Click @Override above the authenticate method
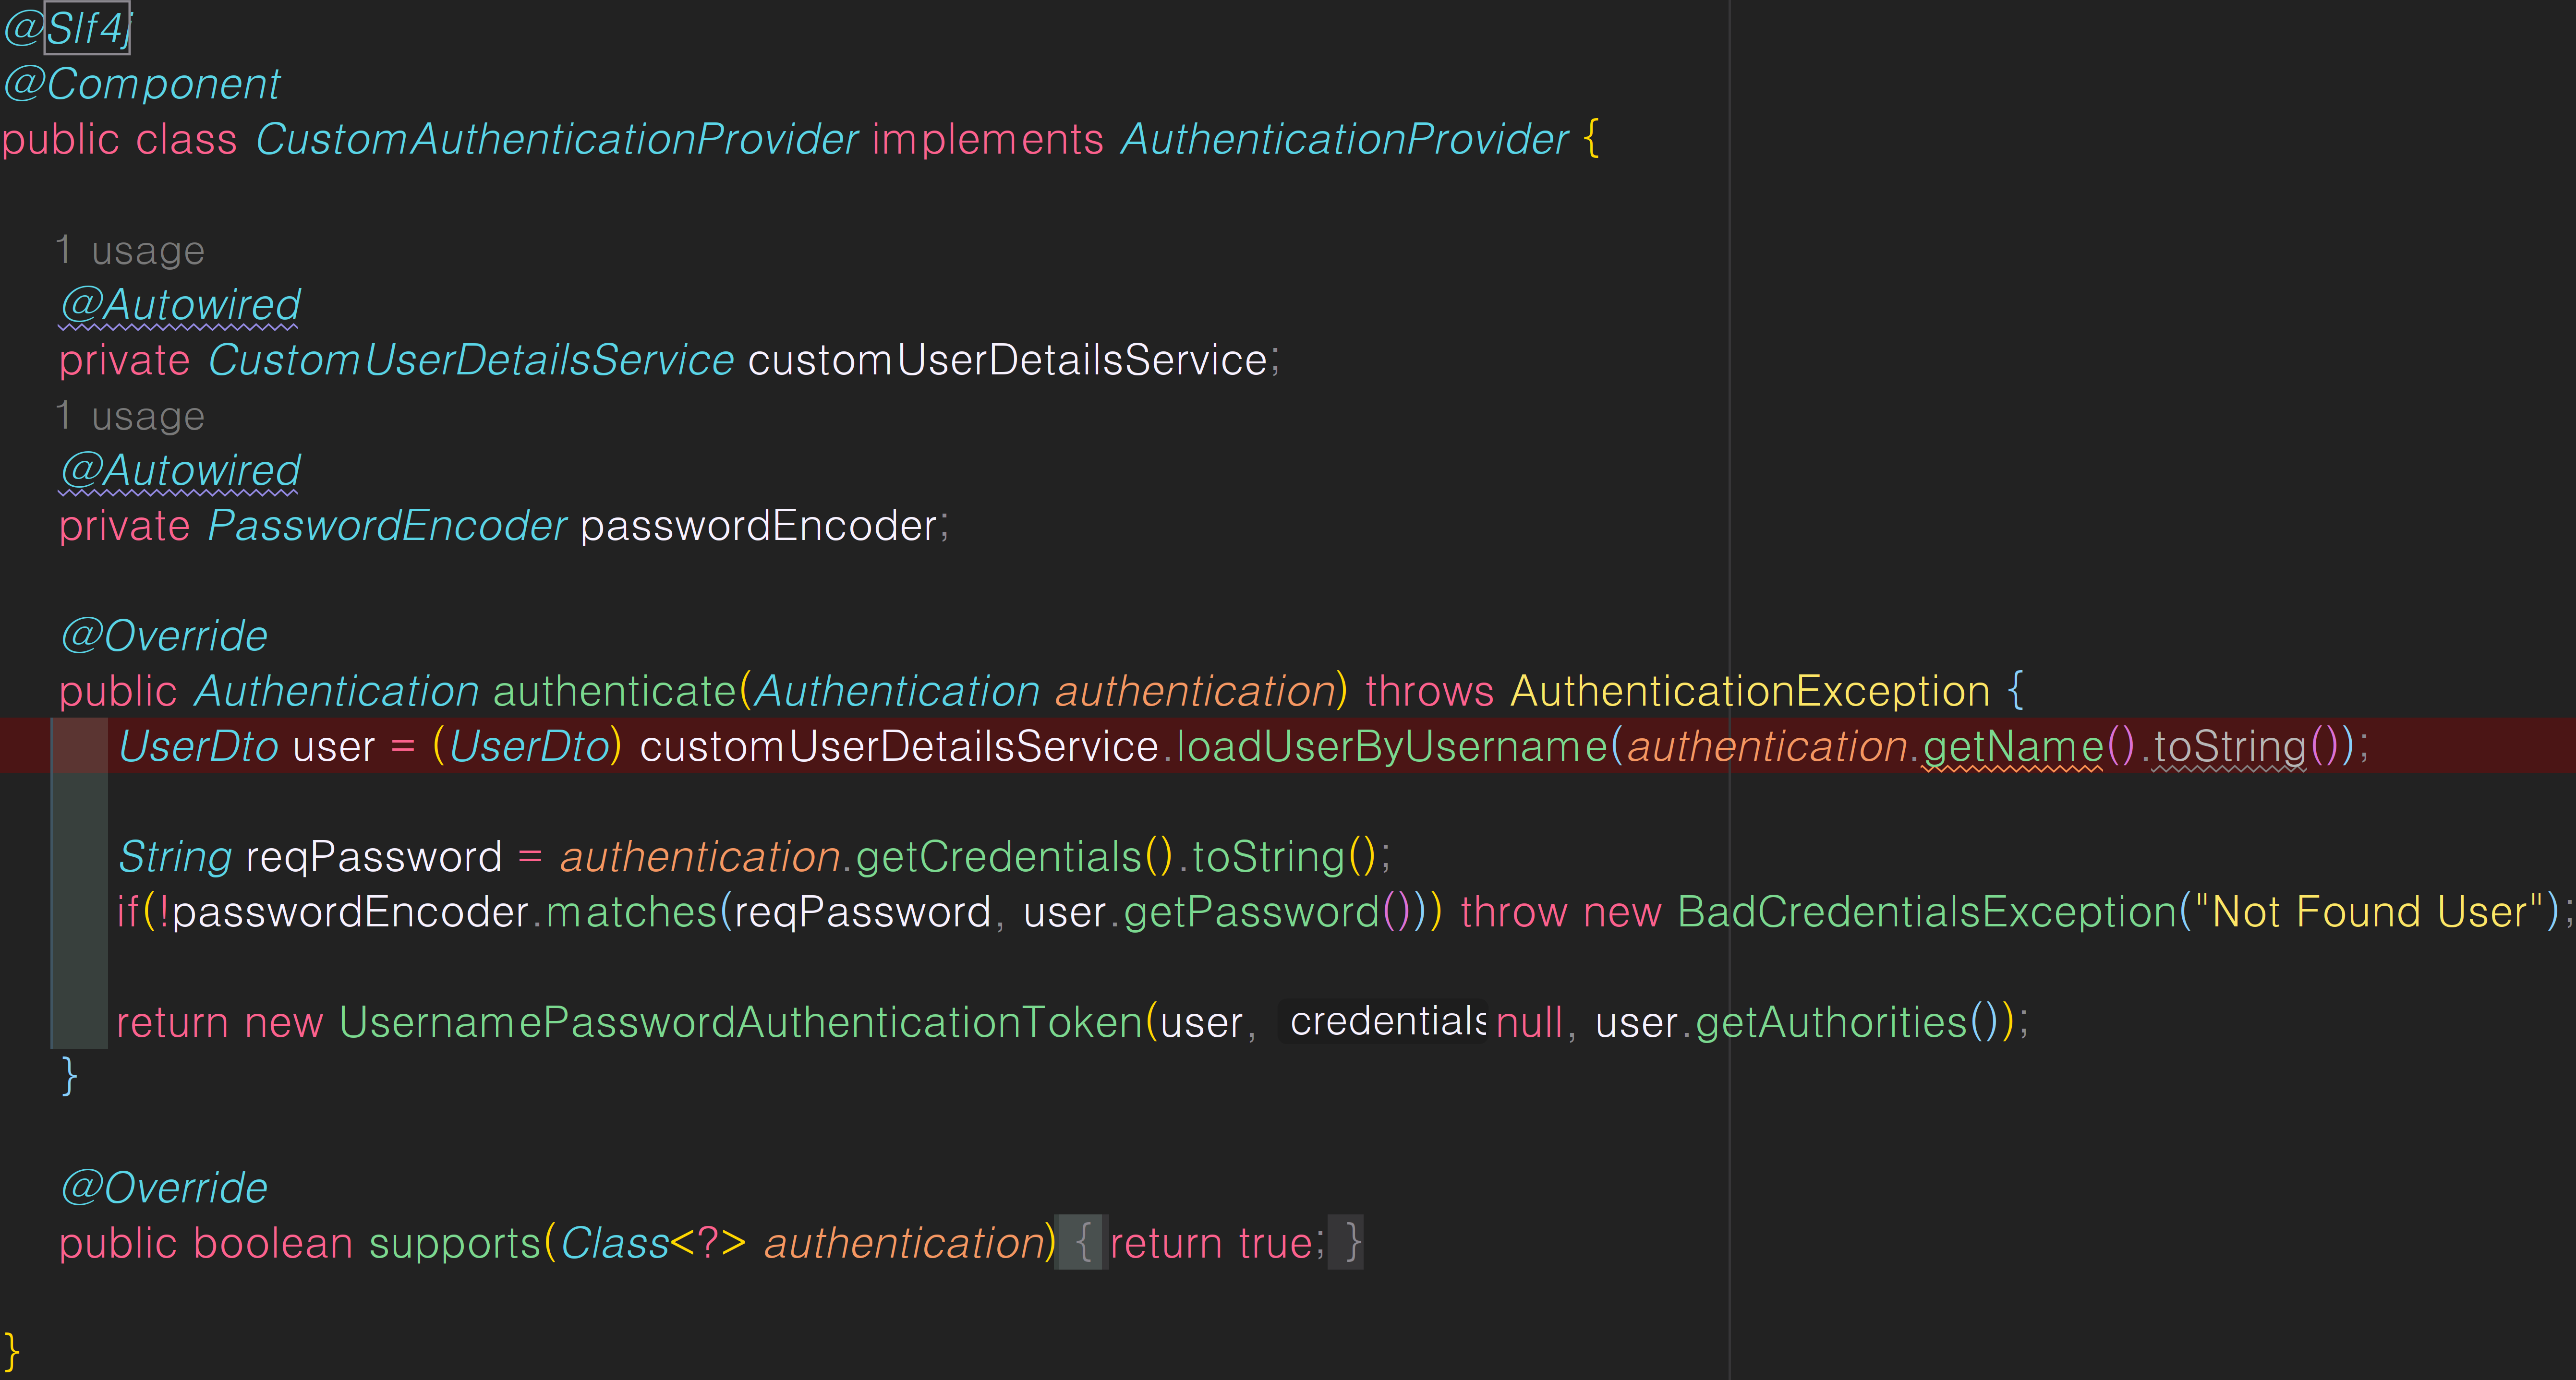The height and width of the screenshot is (1380, 2576). point(164,636)
